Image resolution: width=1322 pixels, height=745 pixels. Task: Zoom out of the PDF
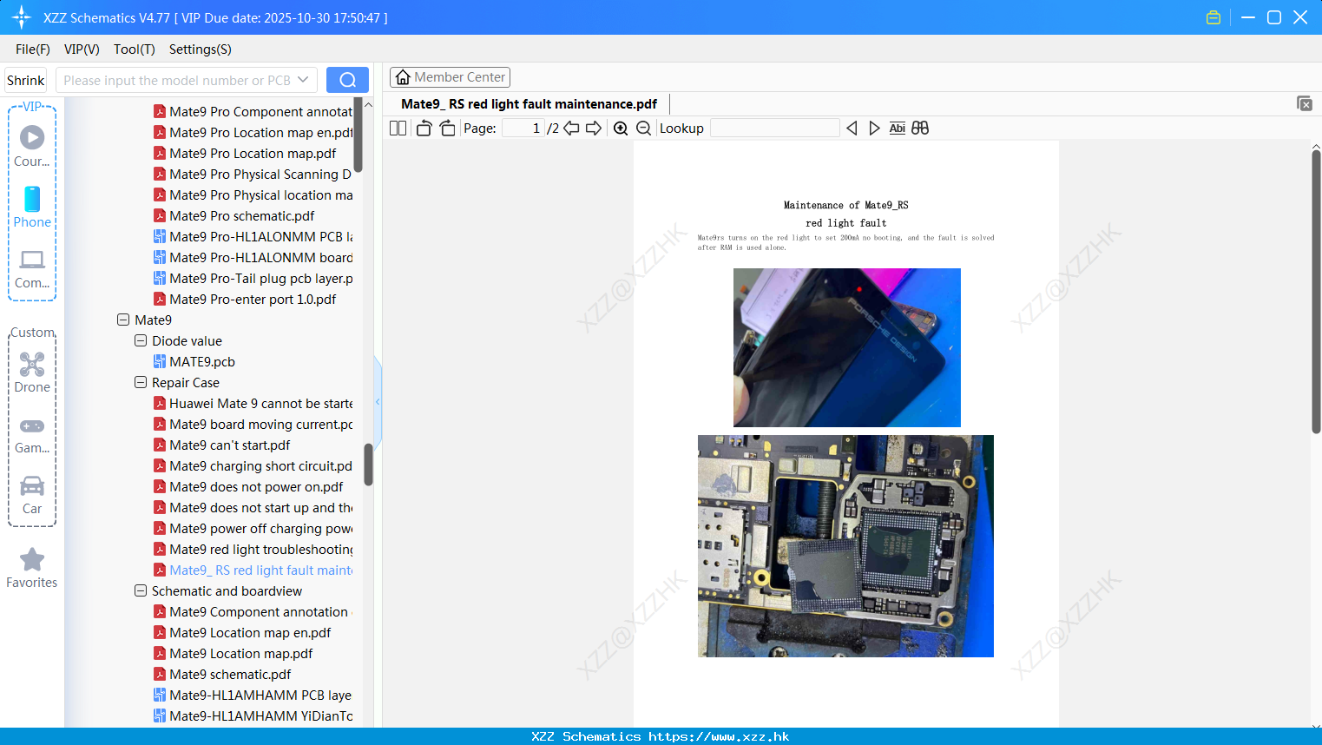coord(644,128)
